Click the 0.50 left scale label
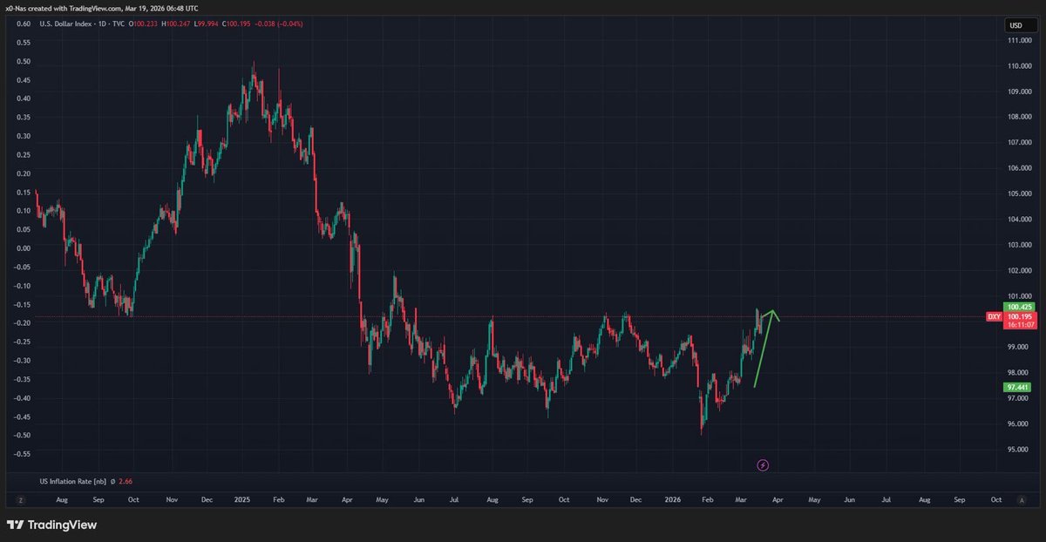The image size is (1046, 542). tap(24, 61)
